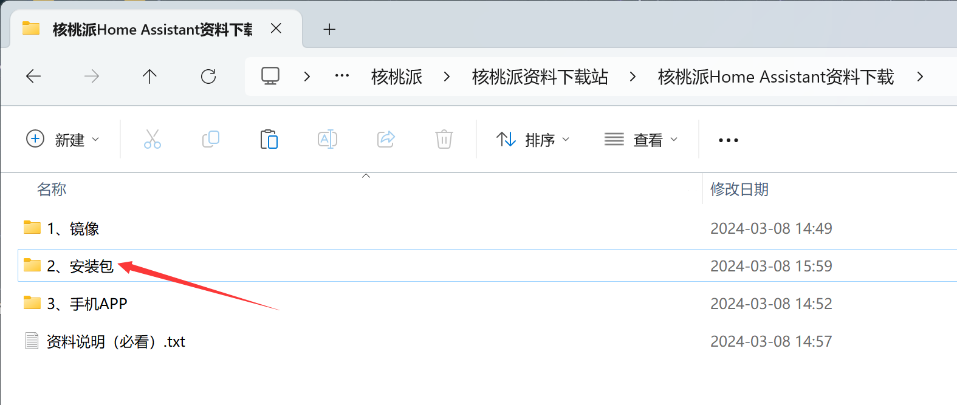This screenshot has width=957, height=405.
Task: Expand chevron after the This PC icon
Action: pos(307,77)
